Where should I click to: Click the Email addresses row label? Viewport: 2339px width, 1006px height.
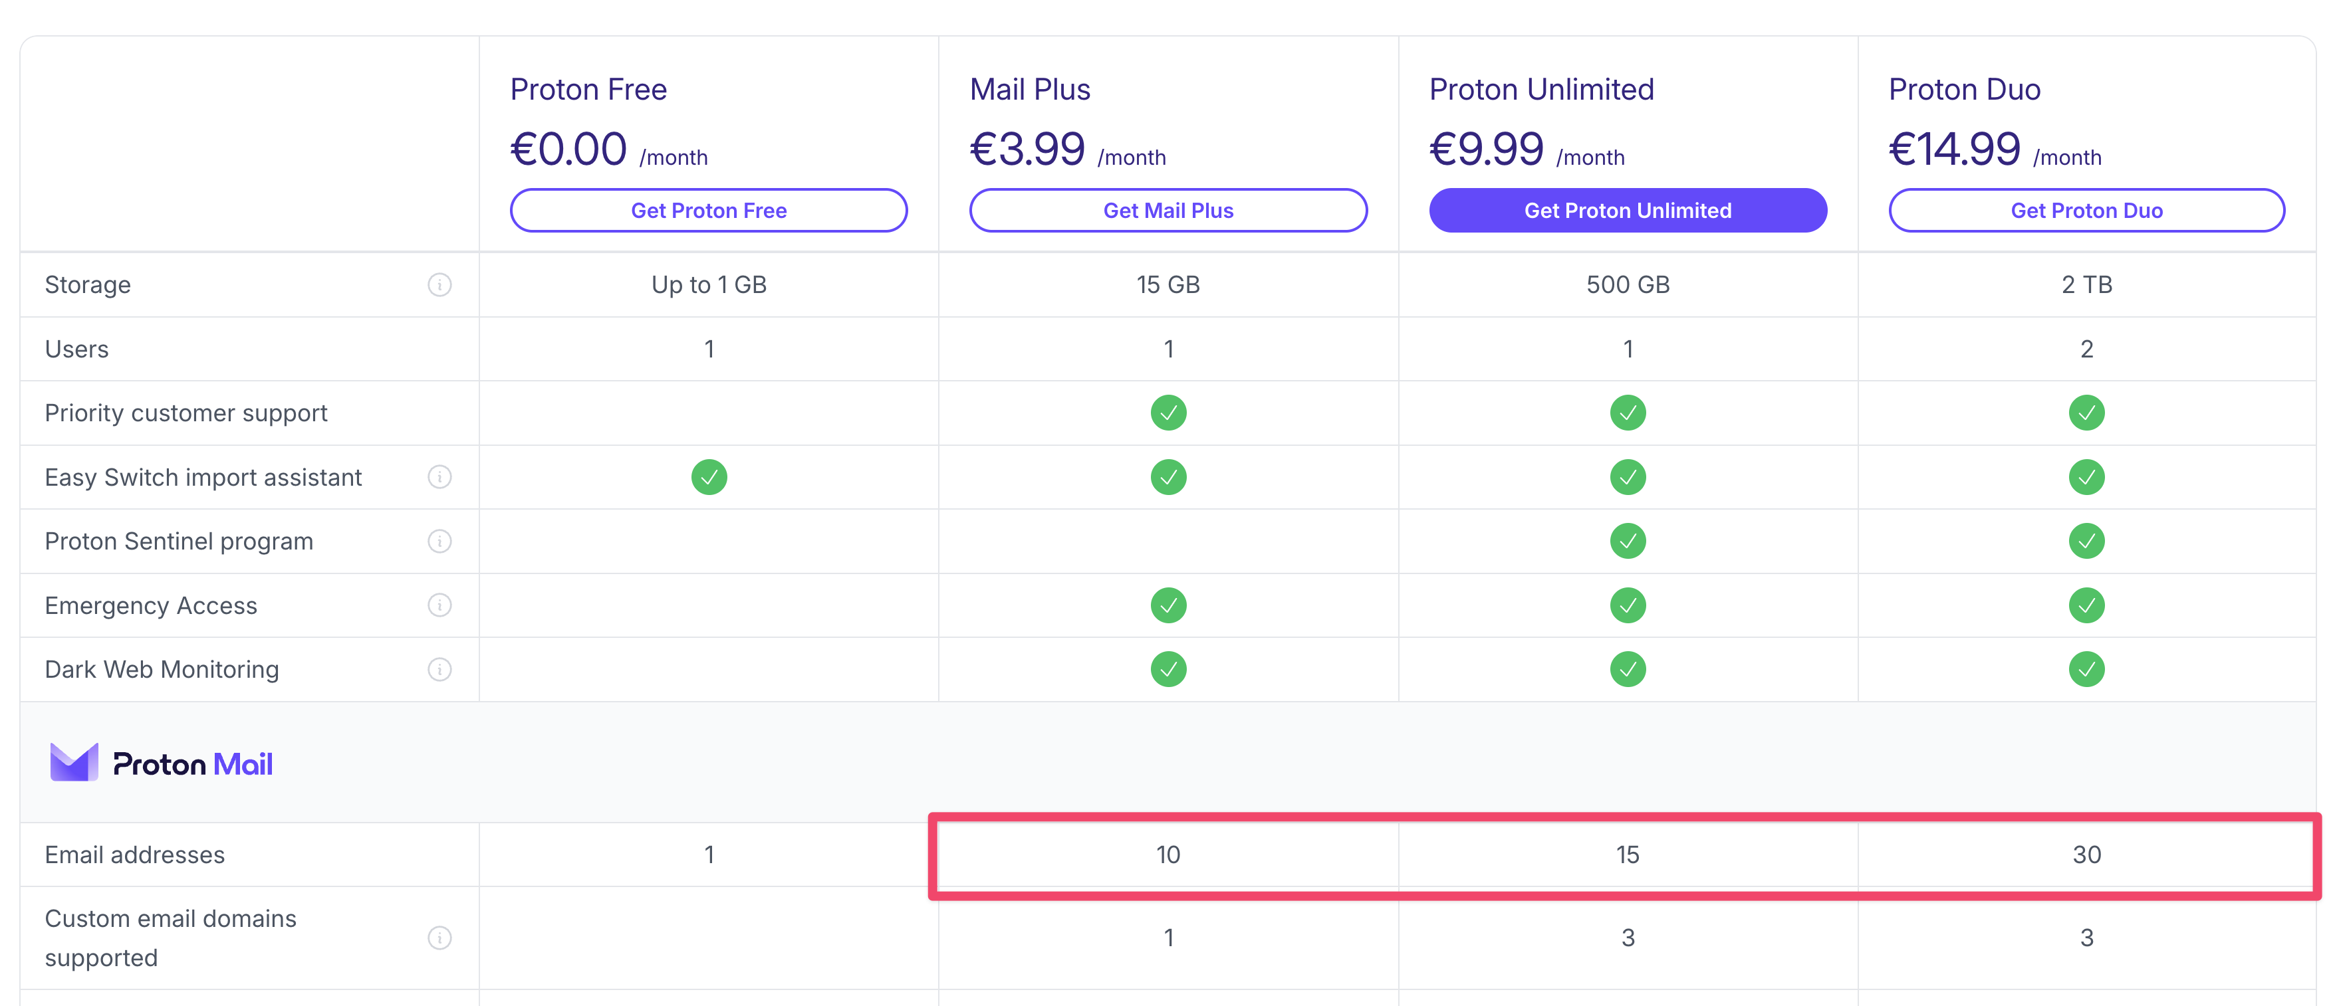tap(134, 855)
